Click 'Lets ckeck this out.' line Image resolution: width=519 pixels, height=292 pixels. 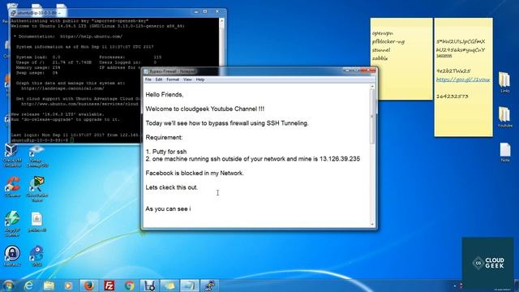(172, 187)
